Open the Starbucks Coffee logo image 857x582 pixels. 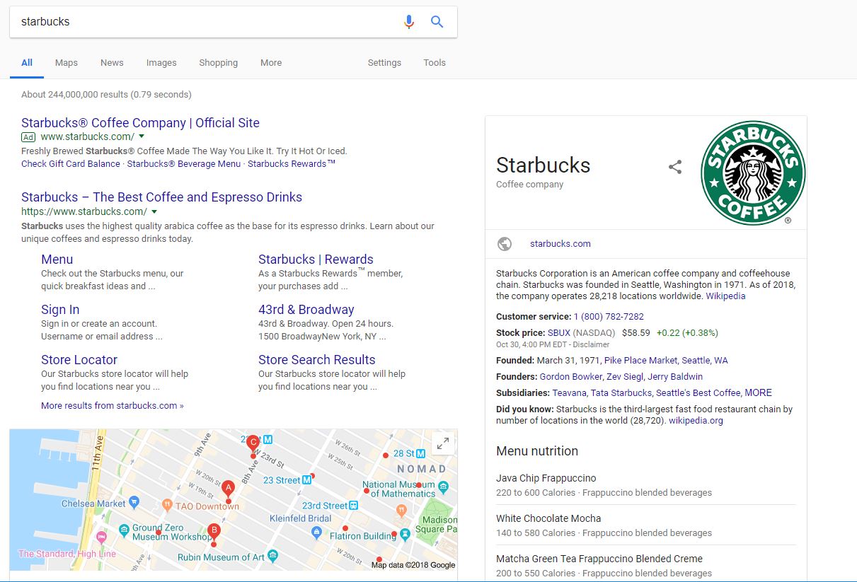tap(753, 173)
